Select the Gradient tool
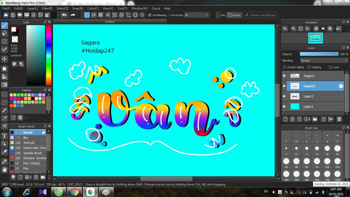 (4, 85)
